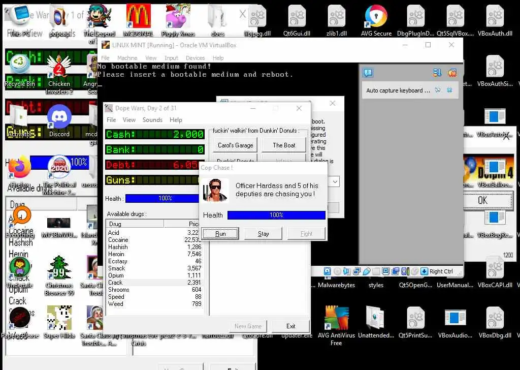Click the health bar in Dope Wars Day 2 window
The width and height of the screenshot is (520, 370).
point(162,198)
